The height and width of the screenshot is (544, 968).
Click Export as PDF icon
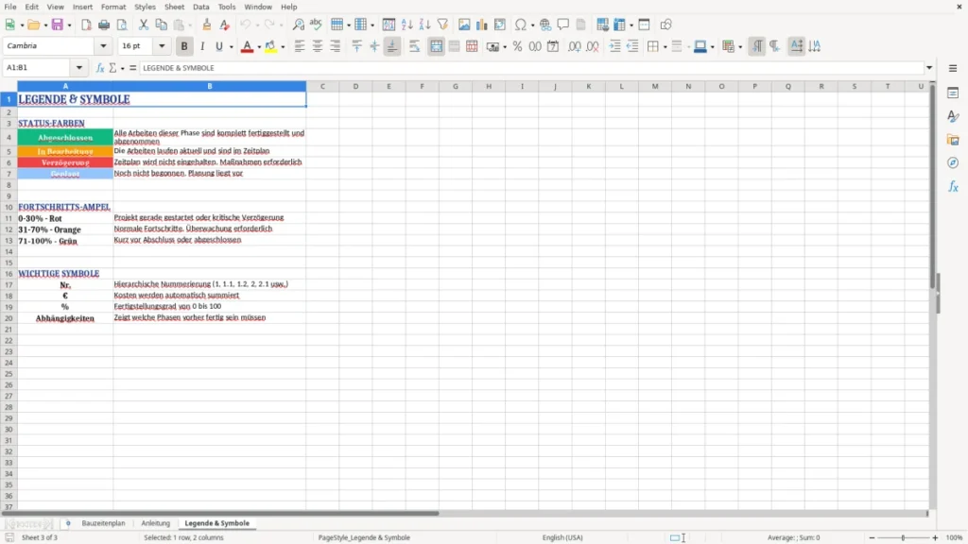[86, 25]
